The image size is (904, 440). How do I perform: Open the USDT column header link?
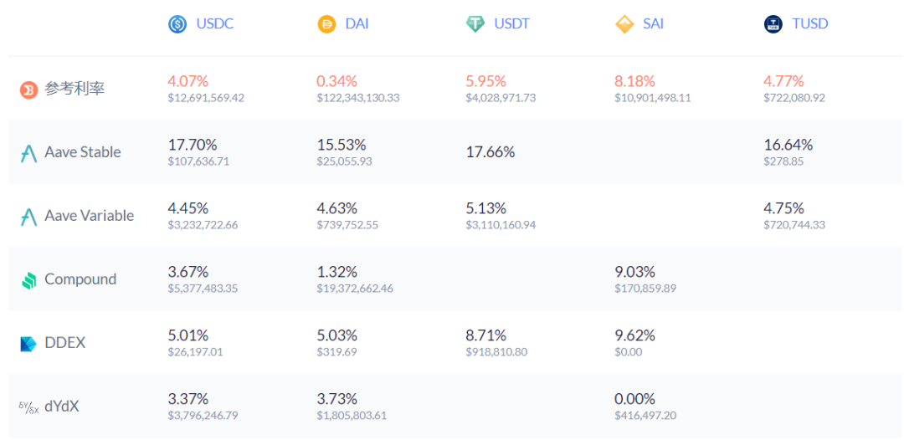point(512,24)
